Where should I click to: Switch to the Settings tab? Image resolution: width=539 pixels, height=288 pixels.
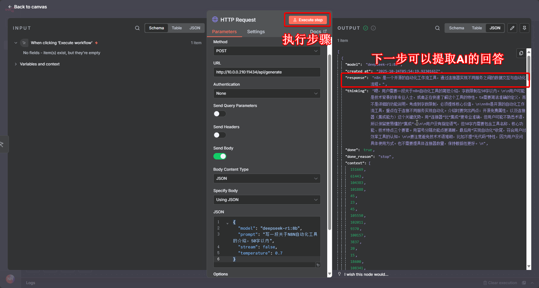(x=256, y=32)
